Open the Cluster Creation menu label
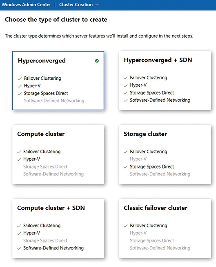The height and width of the screenshot is (267, 216). click(x=76, y=4)
